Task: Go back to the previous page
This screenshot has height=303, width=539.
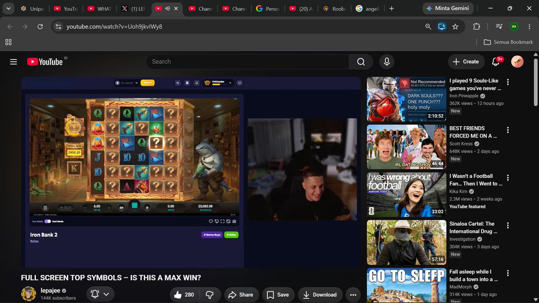Action: click(10, 26)
